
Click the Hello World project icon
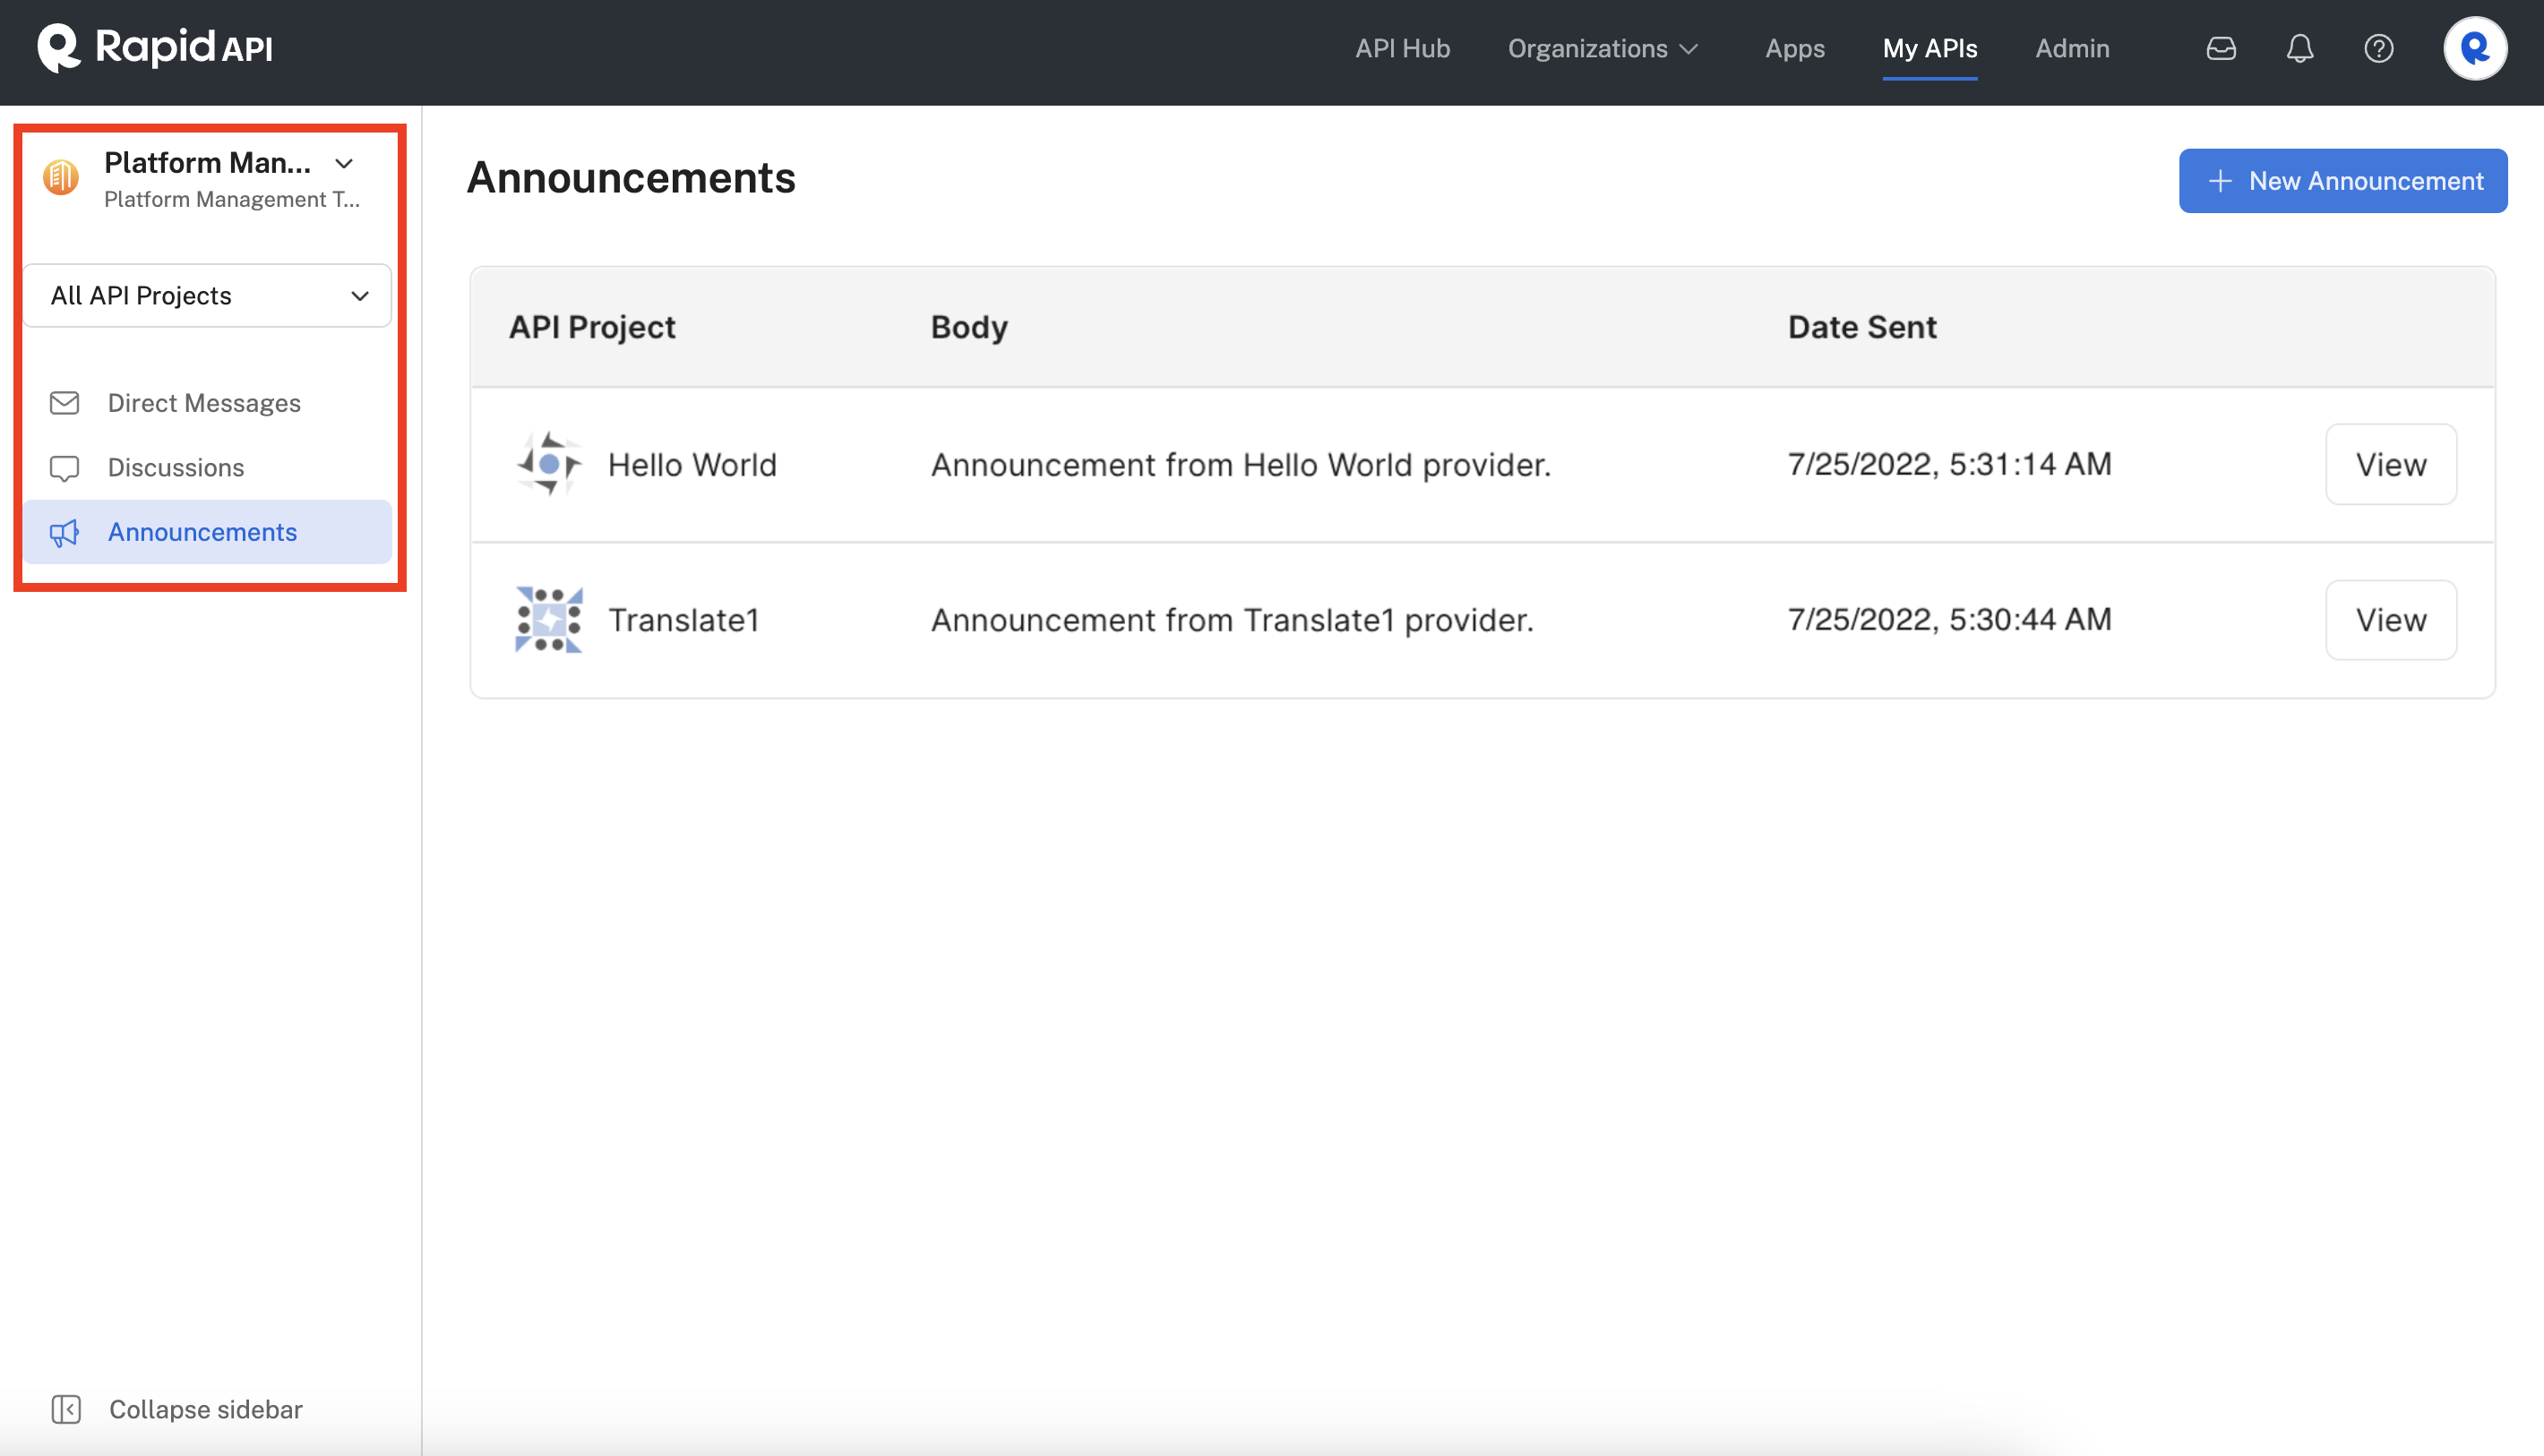click(548, 464)
